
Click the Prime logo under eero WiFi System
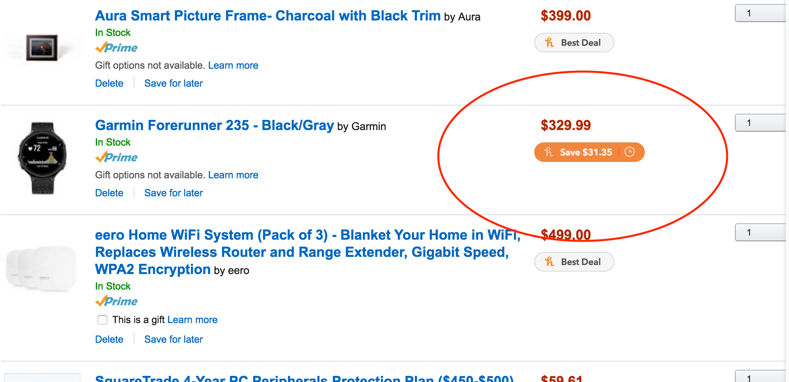coord(116,301)
